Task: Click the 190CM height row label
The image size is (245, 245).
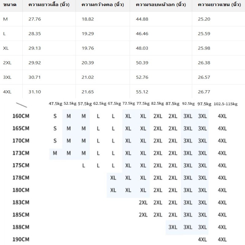Action: (21, 239)
